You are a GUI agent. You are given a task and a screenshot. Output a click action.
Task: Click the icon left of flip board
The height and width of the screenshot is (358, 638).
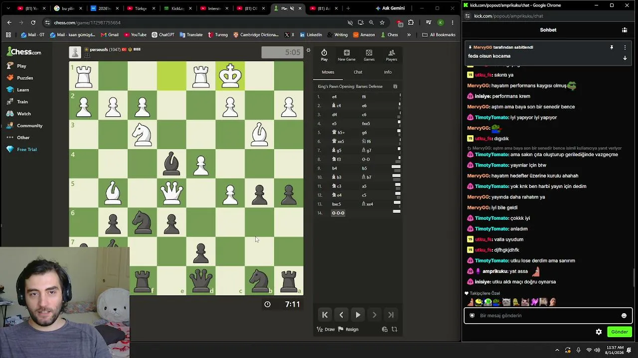[x=384, y=329]
